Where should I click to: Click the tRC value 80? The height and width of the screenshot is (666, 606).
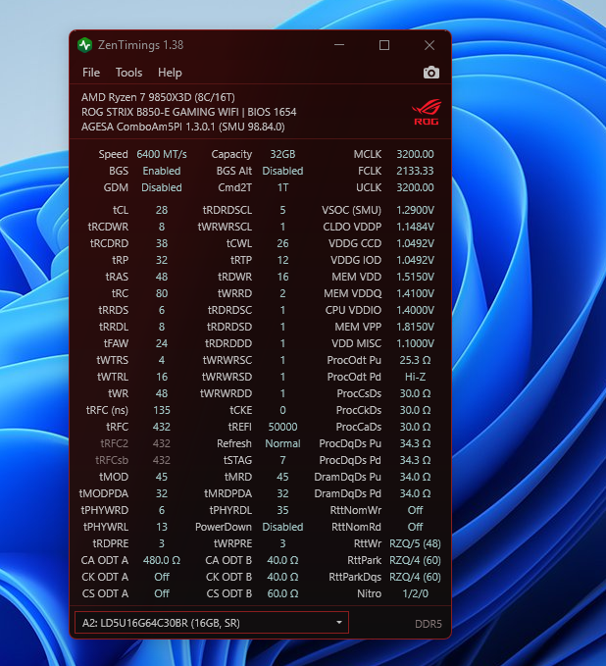(x=162, y=293)
